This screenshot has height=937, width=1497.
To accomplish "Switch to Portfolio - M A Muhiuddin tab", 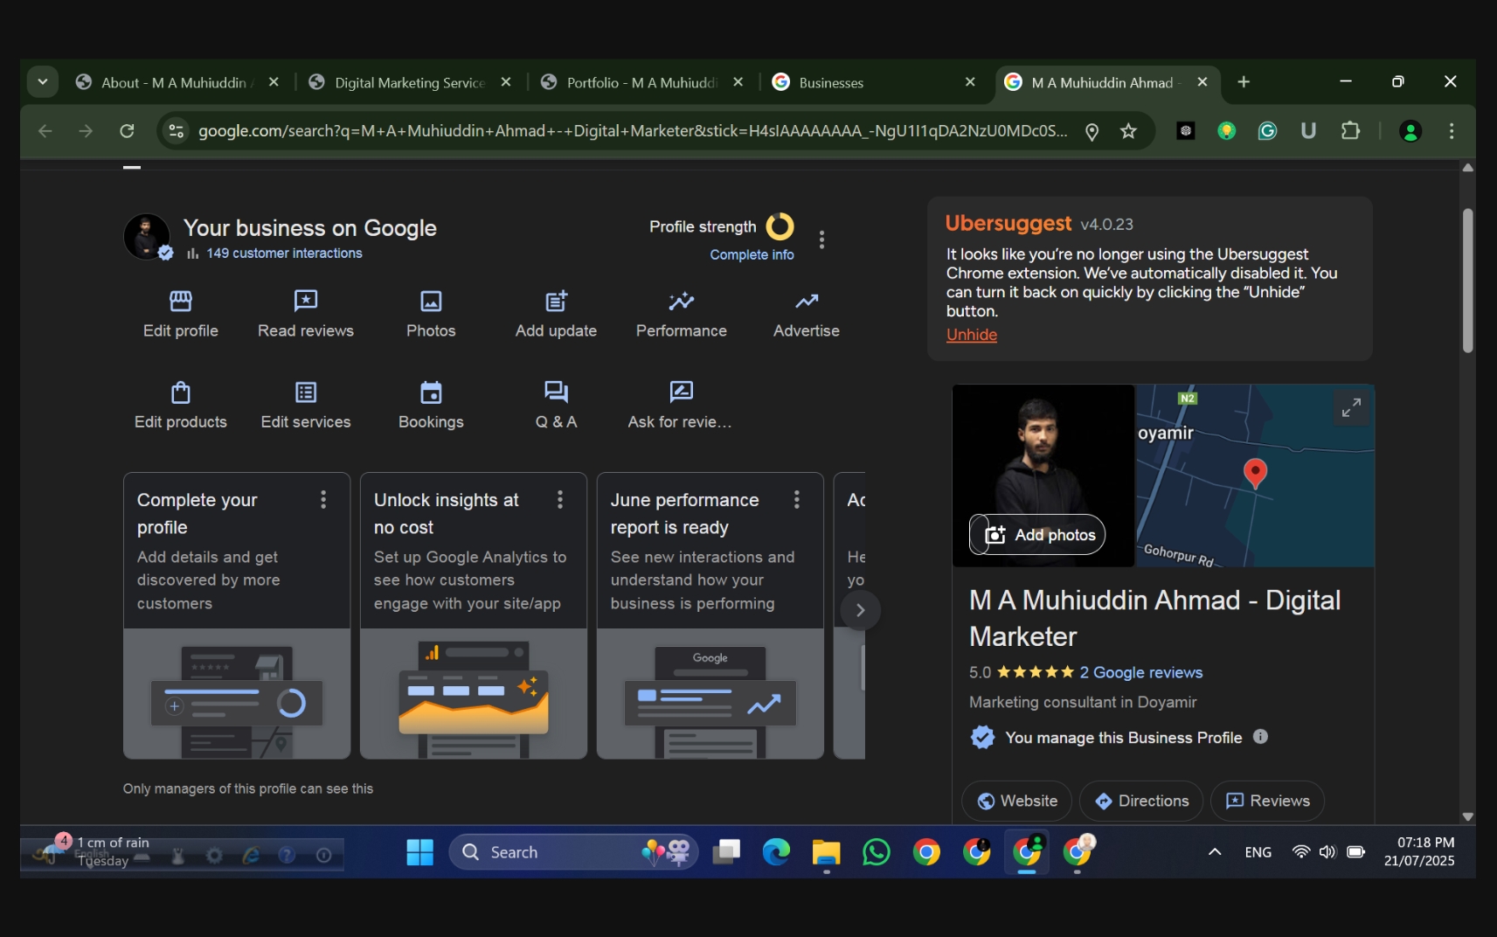I will coord(642,82).
